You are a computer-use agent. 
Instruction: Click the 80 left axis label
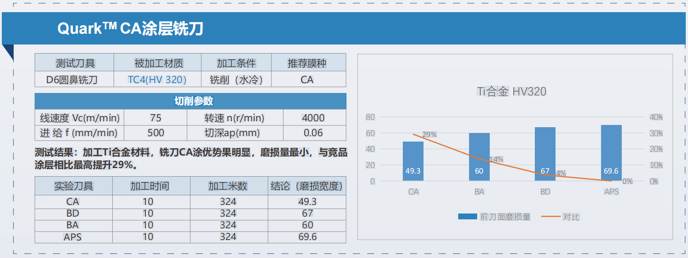click(370, 117)
